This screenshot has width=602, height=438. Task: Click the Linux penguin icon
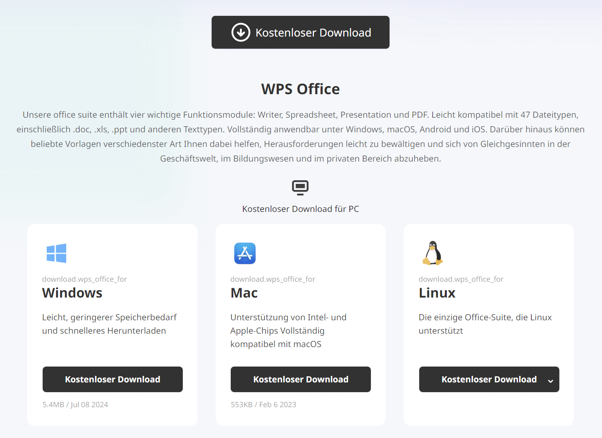pos(433,253)
